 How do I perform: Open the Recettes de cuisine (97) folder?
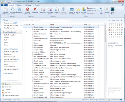(x=12, y=69)
